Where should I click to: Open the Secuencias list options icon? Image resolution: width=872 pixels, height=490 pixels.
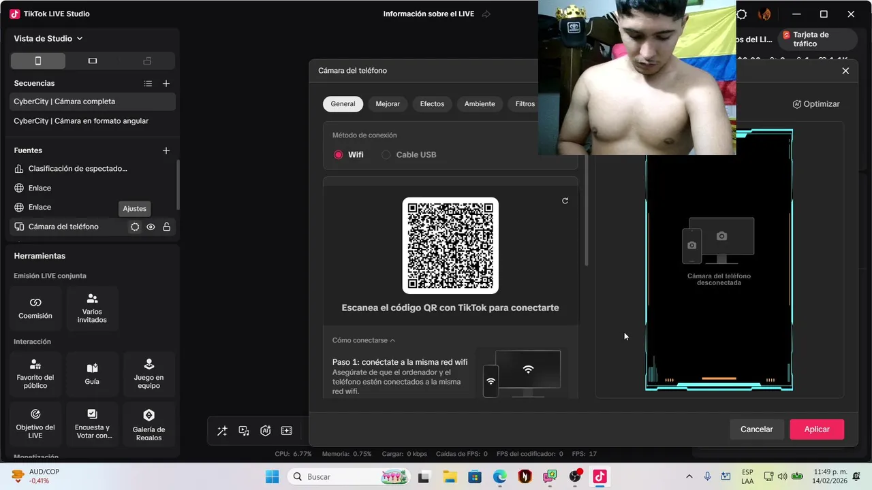click(x=148, y=84)
